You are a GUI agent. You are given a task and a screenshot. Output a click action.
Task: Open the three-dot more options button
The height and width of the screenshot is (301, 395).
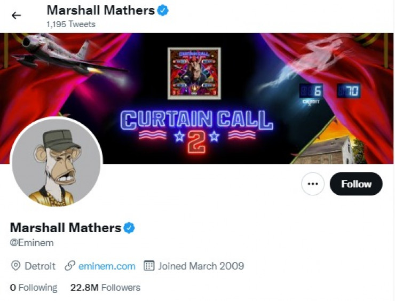point(313,184)
